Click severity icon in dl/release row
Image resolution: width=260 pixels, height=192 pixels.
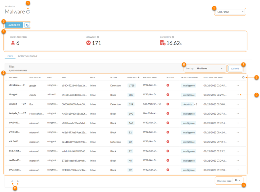[168, 85]
